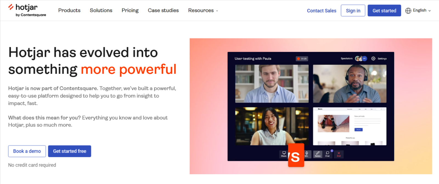The height and width of the screenshot is (184, 439).
Task: Click 'User testing with Paula' title
Action: click(x=253, y=59)
